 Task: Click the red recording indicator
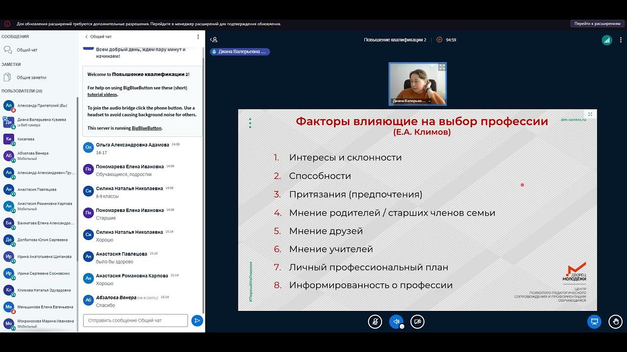coord(439,40)
